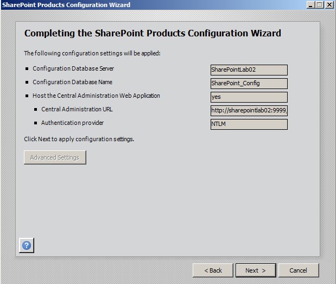The width and height of the screenshot is (336, 284).
Task: Maximize the Configuration Wizard window
Action: pos(319,5)
